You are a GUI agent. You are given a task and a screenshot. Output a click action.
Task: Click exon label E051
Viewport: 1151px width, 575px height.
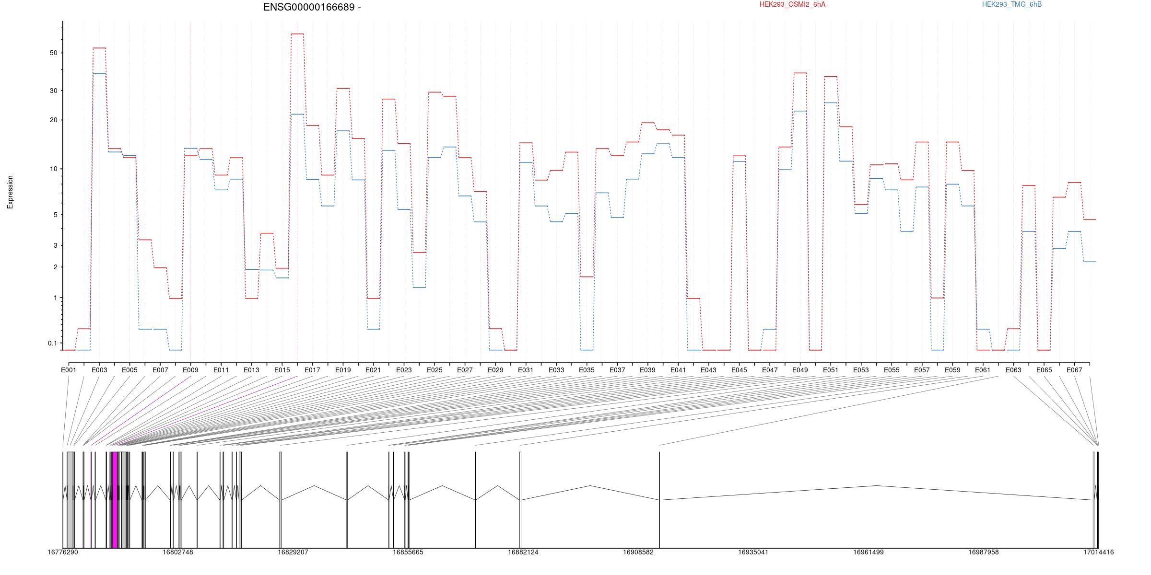pos(831,370)
